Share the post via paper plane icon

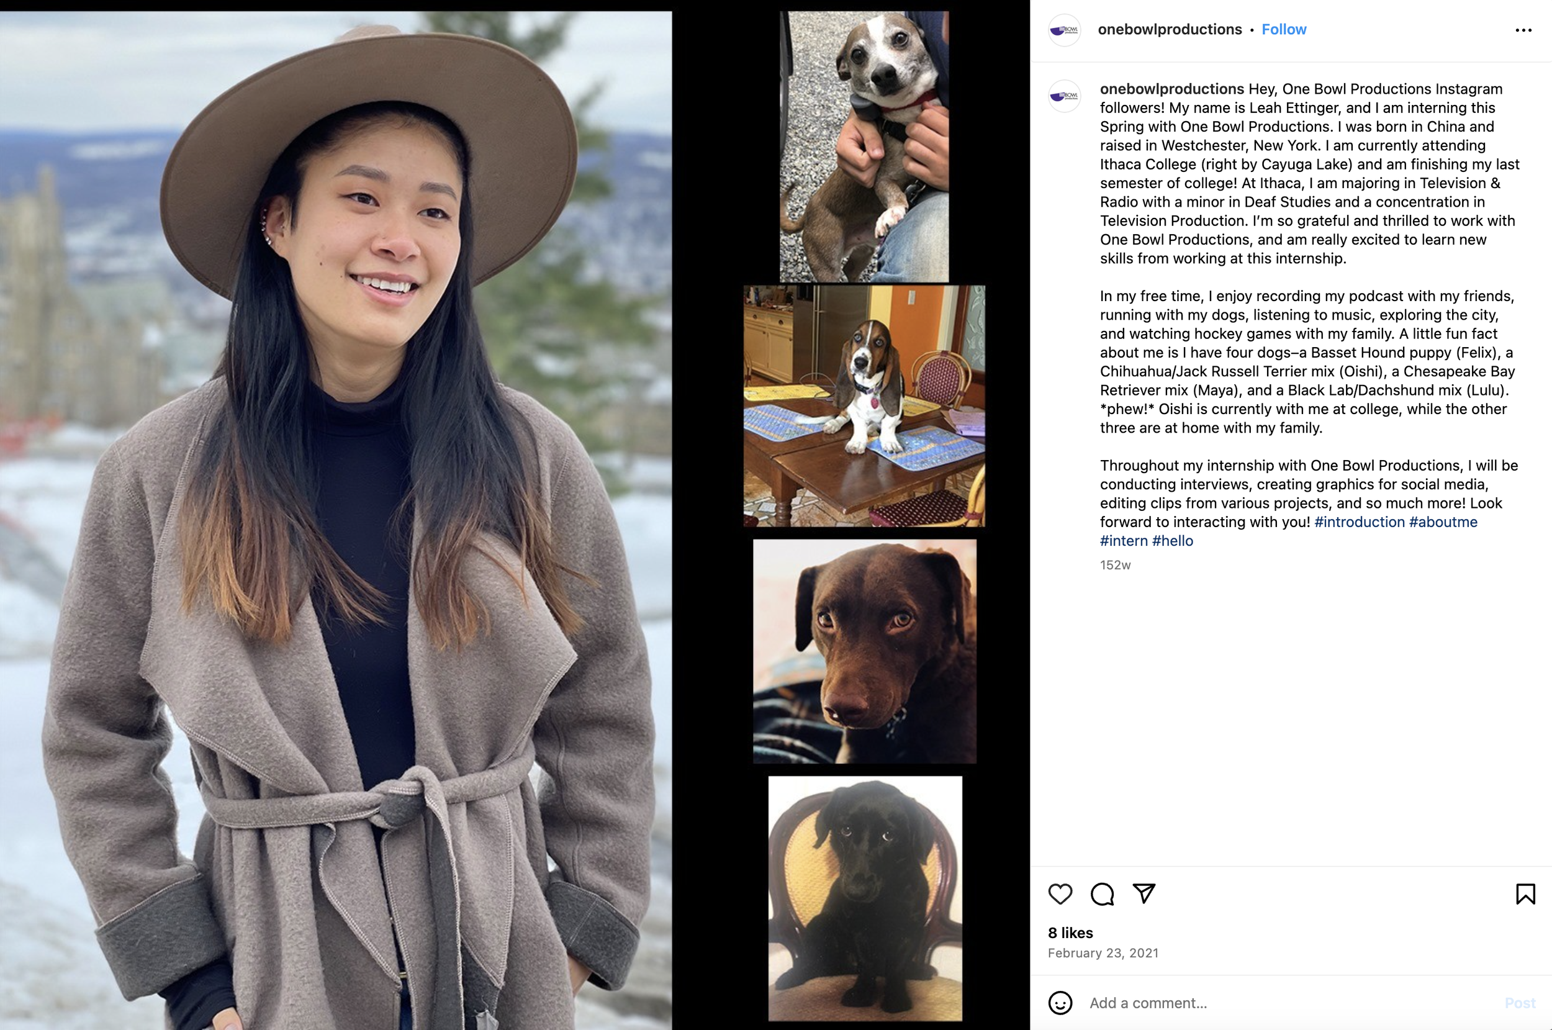pyautogui.click(x=1144, y=893)
